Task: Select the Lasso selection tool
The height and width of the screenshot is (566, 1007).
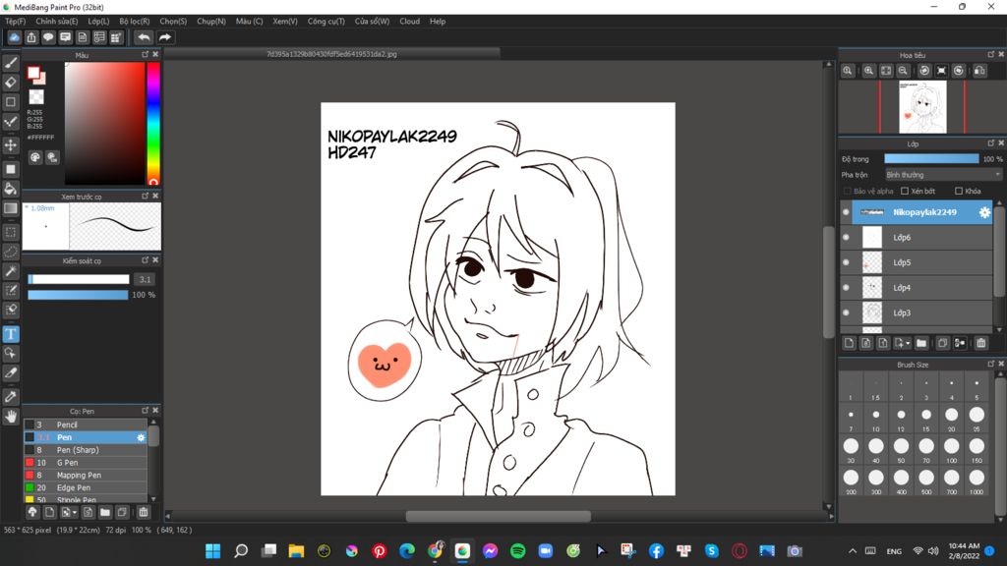Action: click(x=11, y=251)
